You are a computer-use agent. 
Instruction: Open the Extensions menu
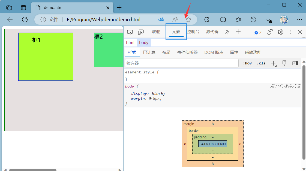tap(206, 20)
